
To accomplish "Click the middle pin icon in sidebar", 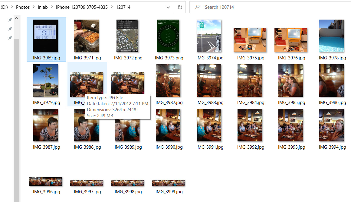I will [x=10, y=29].
